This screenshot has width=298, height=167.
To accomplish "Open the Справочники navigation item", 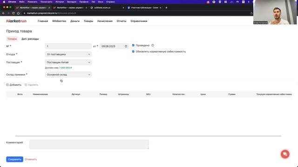I will pyautogui.click(x=139, y=21).
